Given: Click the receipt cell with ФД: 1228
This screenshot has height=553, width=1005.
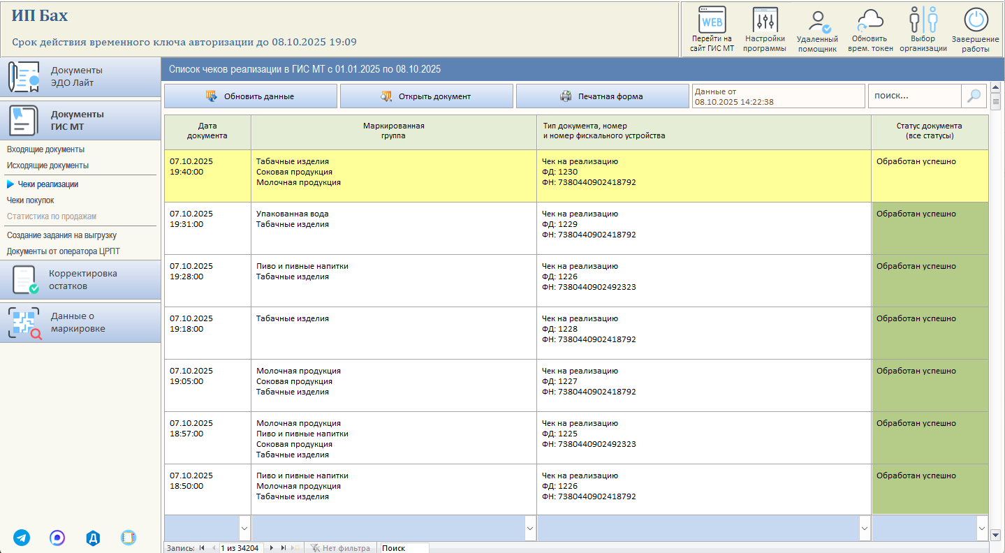Looking at the screenshot, I should tap(704, 333).
